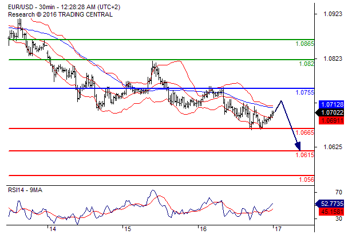Click the RSI axis level 70
The image size is (356, 238).
(338, 193)
